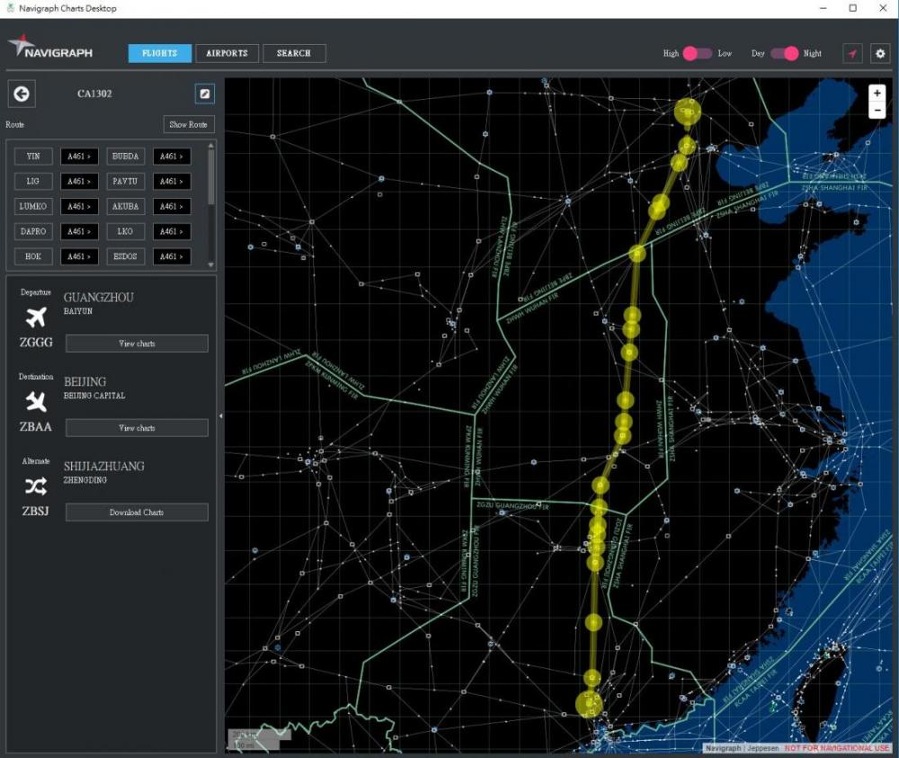Click the SHIJIAZHUANG alternate name
899x758 pixels.
click(x=103, y=466)
